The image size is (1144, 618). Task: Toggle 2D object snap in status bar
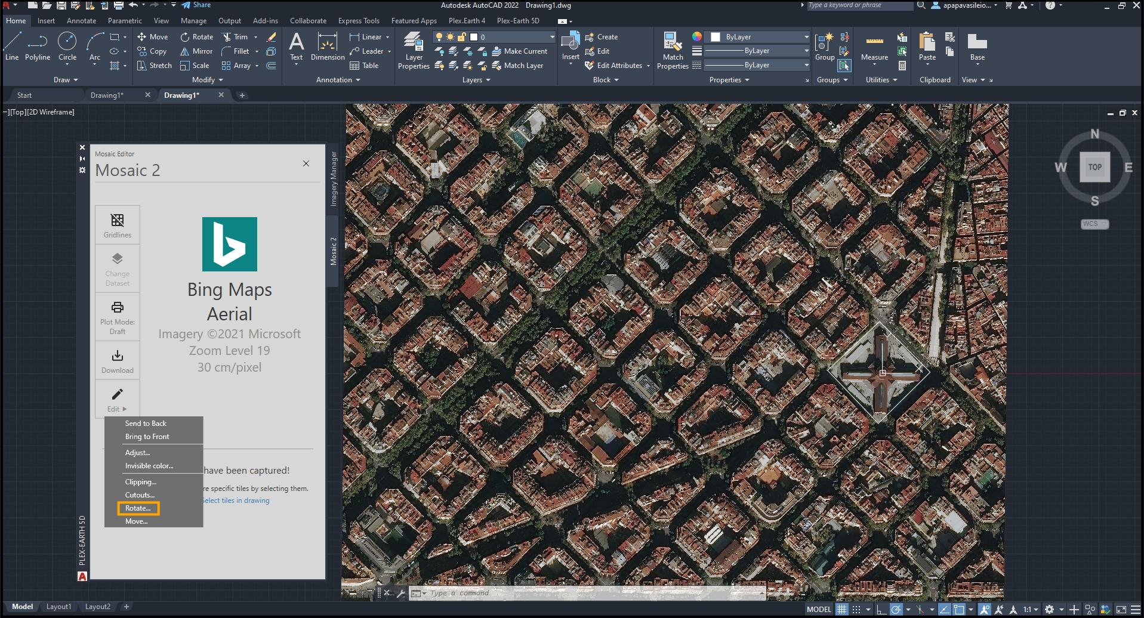coord(959,610)
